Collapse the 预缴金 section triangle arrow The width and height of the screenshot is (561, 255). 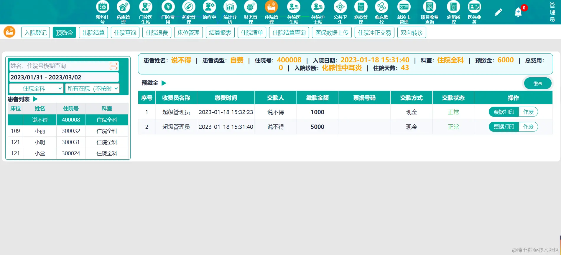click(x=164, y=83)
